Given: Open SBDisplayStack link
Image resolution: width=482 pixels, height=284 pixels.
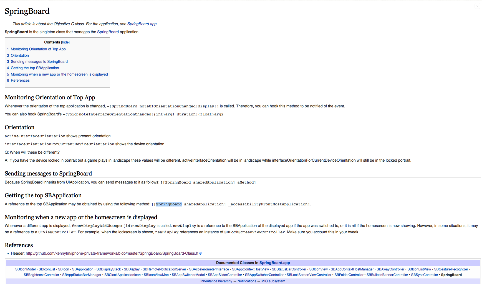Looking at the screenshot, I should pos(108,269).
